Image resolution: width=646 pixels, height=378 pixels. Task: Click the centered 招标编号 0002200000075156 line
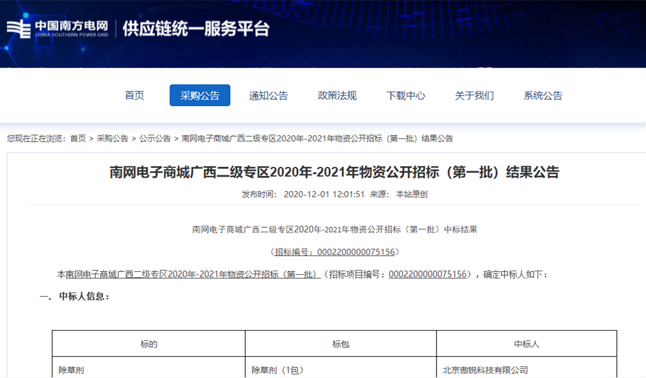pos(335,252)
